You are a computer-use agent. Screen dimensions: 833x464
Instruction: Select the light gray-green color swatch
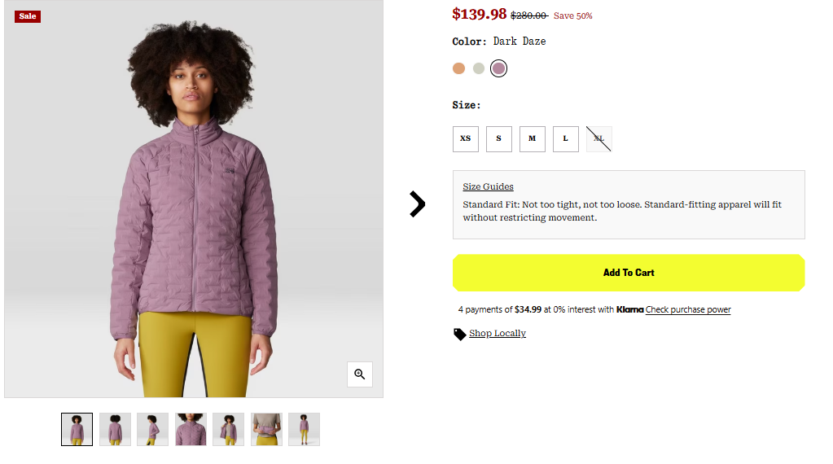point(479,68)
